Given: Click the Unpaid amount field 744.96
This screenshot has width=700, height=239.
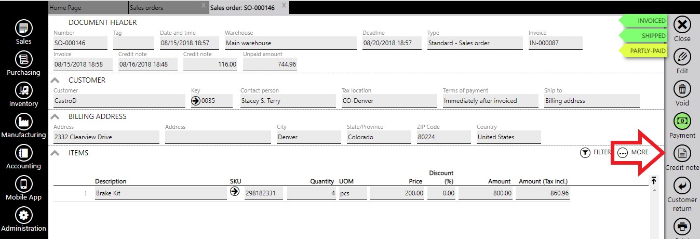Looking at the screenshot, I should tap(270, 64).
